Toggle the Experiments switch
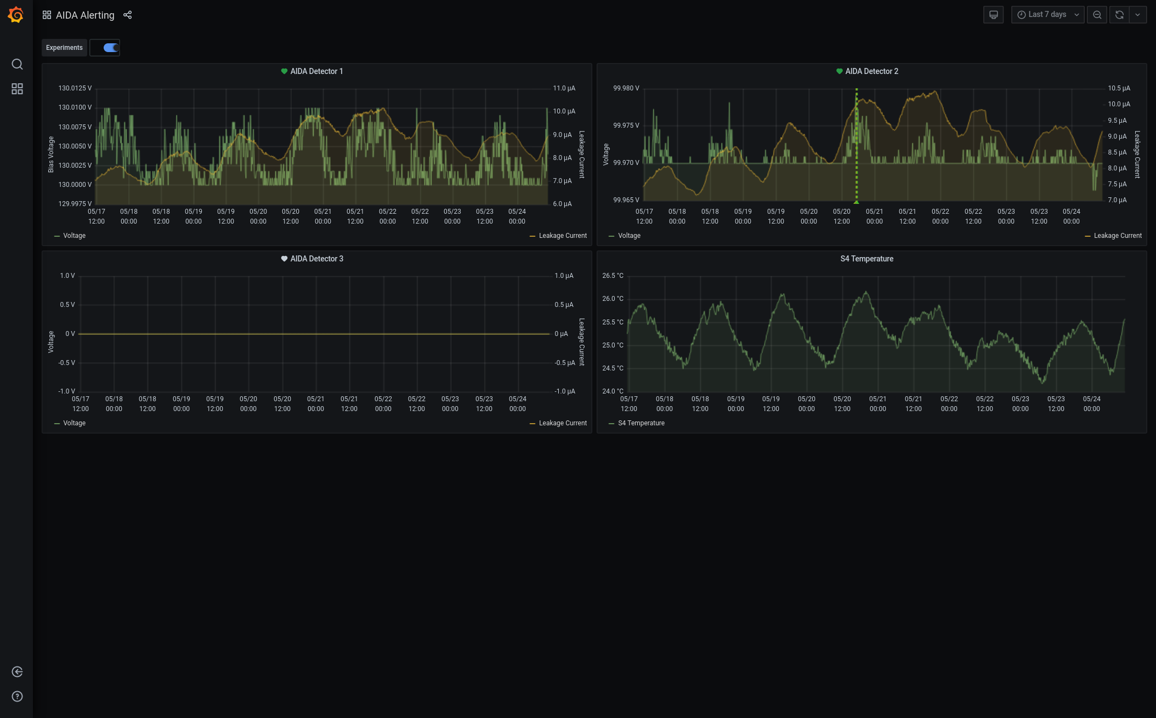1156x718 pixels. 110,48
